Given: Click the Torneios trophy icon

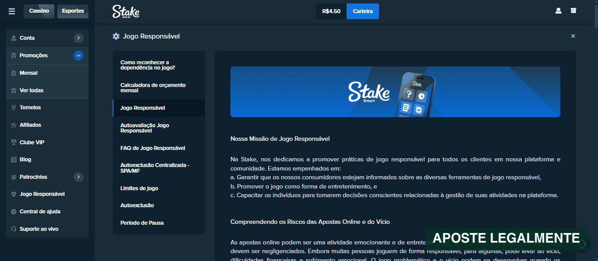Looking at the screenshot, I should [x=14, y=108].
